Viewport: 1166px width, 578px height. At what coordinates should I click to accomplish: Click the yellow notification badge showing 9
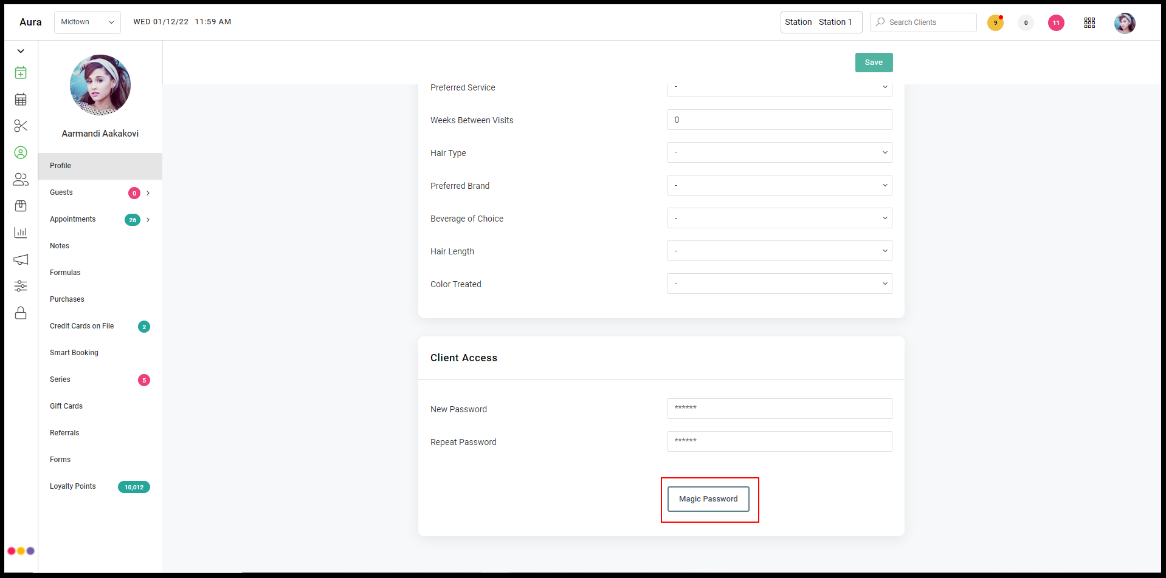[x=995, y=23]
